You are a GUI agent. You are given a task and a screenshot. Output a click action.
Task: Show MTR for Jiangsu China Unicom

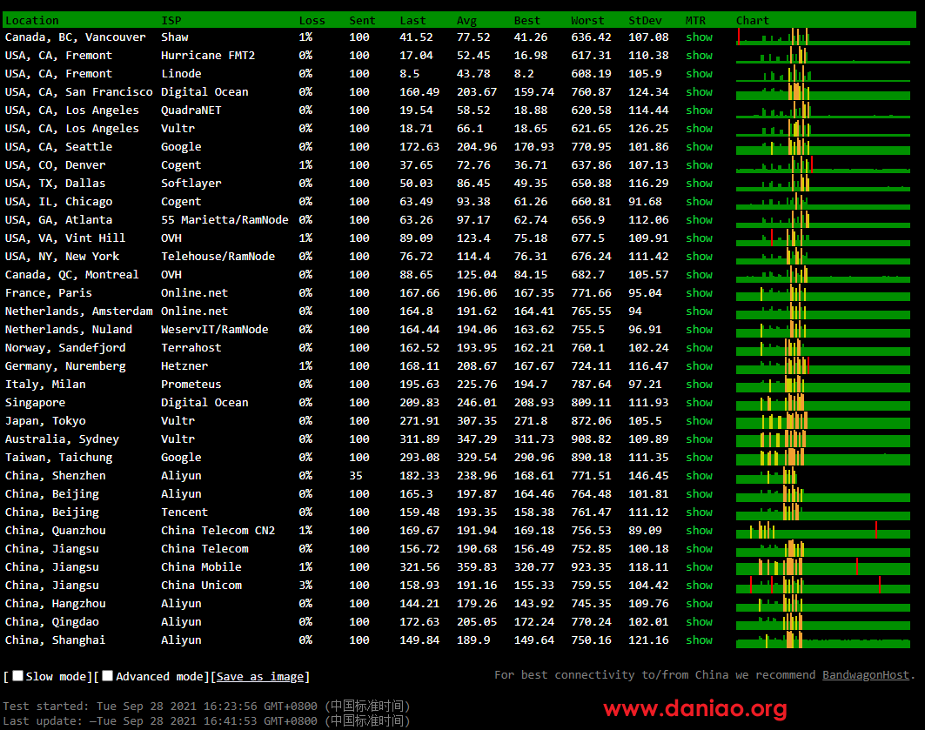point(699,586)
